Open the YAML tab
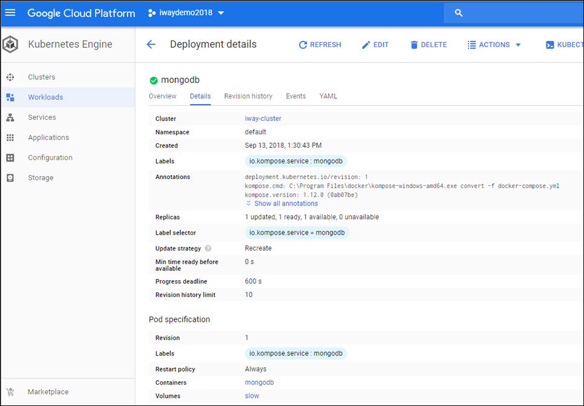This screenshot has width=584, height=406. point(328,96)
